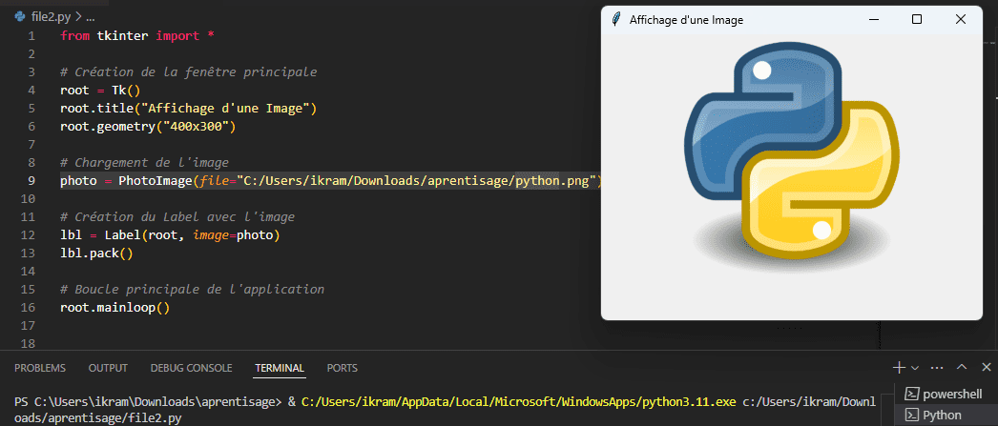
Task: Click the feather icon in the Tk window title
Action: pos(615,20)
